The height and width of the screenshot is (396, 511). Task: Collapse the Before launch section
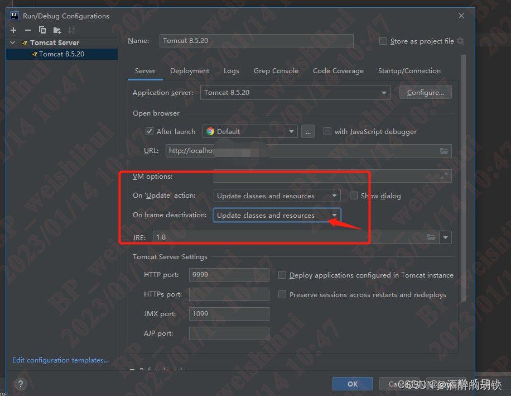click(x=132, y=369)
